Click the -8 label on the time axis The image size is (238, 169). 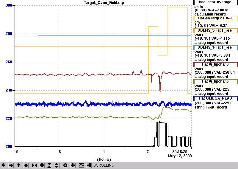pos(16,152)
